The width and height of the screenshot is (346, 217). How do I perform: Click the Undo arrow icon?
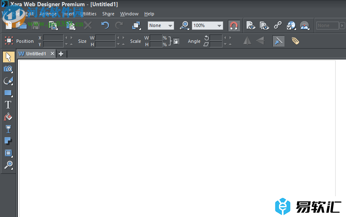[105, 25]
